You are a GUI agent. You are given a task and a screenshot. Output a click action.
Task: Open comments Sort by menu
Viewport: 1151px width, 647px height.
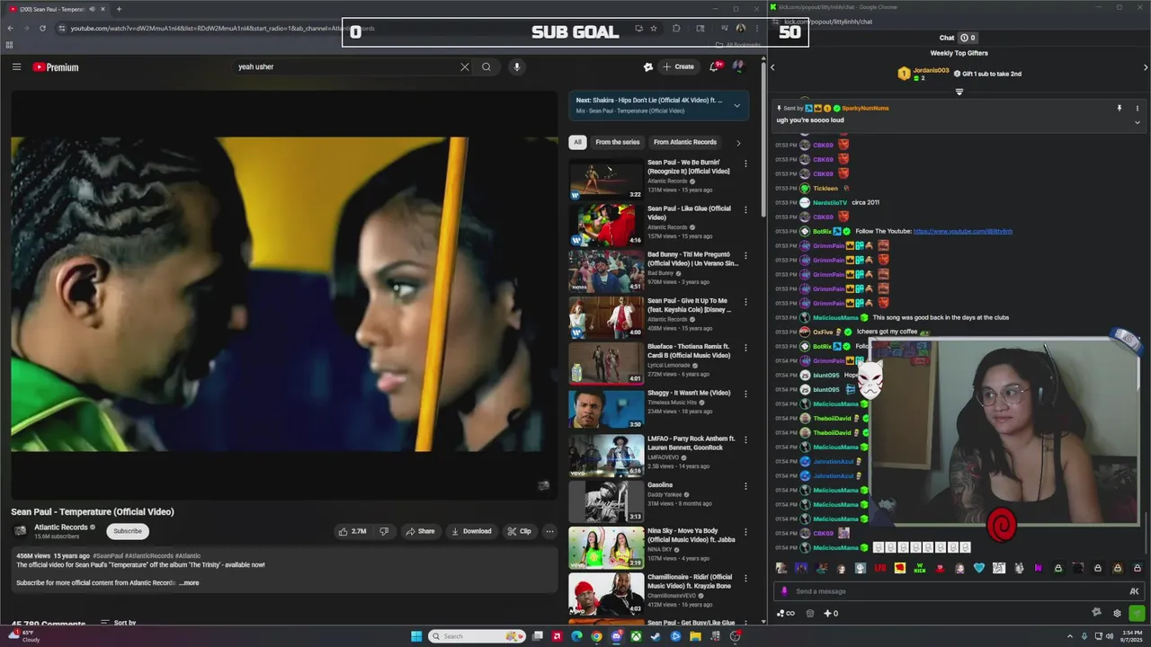(119, 623)
